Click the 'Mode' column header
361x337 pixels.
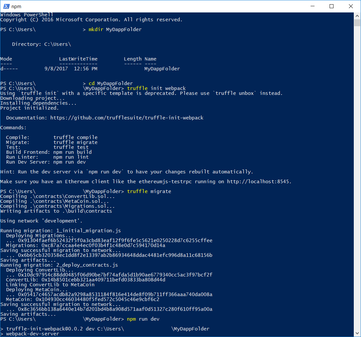[x=6, y=59]
